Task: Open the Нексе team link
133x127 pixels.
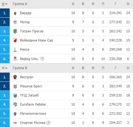Action: 25,49
